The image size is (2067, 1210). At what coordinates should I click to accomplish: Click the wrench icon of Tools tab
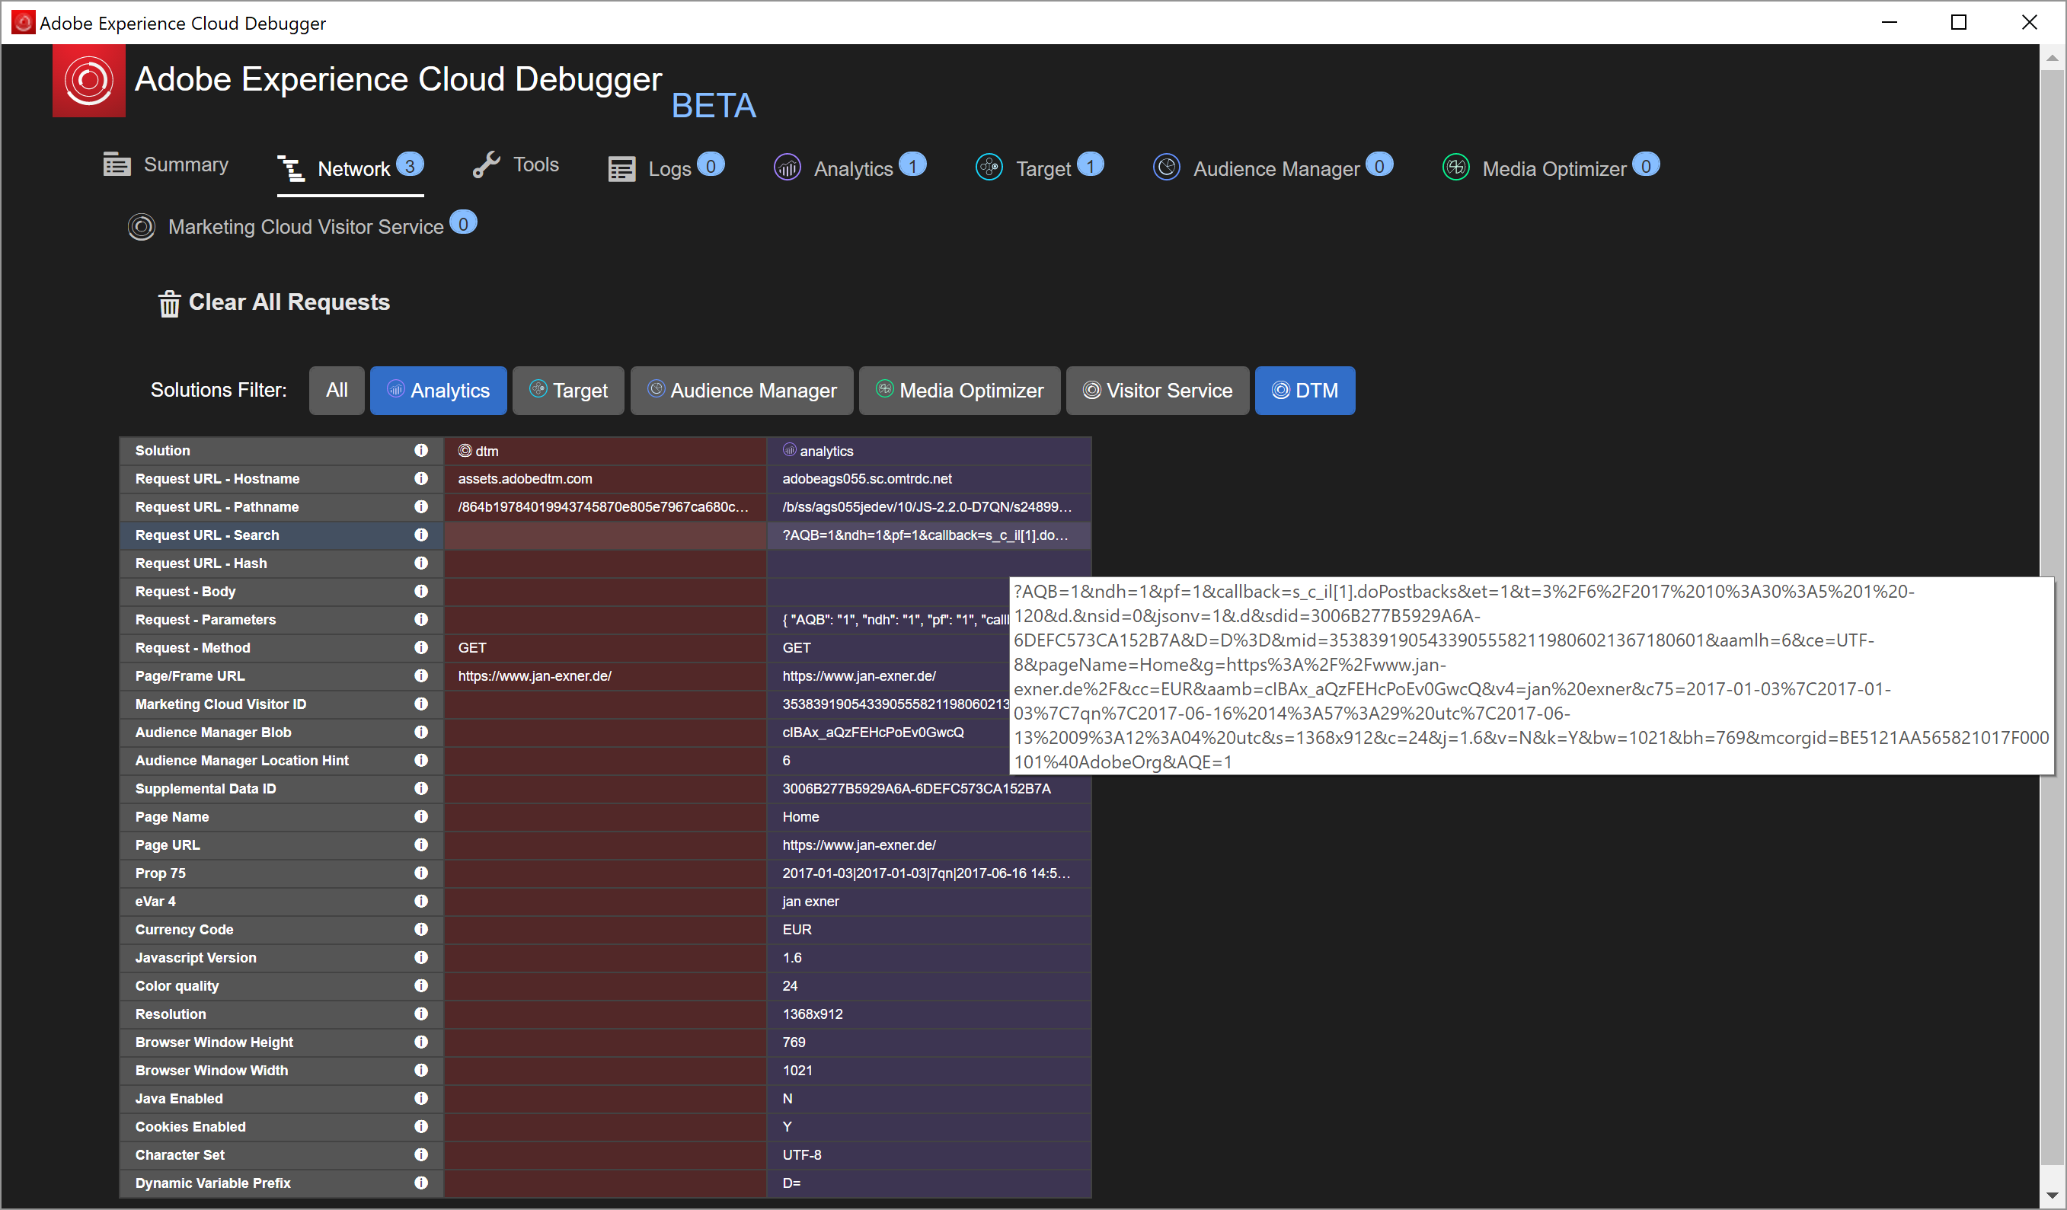487,166
